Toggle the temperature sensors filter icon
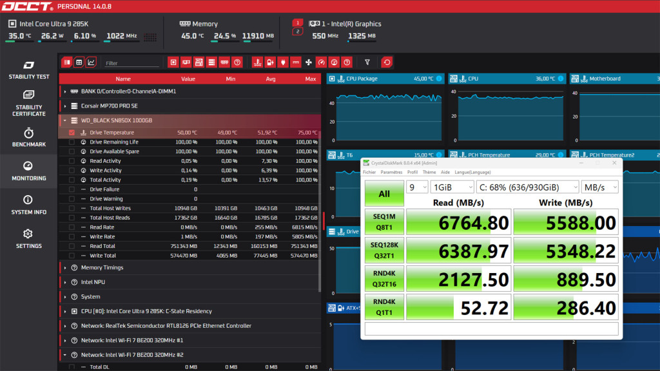Image resolution: width=660 pixels, height=371 pixels. point(257,62)
